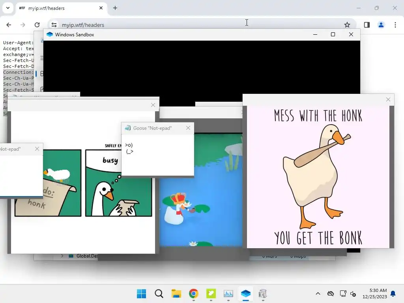Switch to Task Manager from the taskbar

228,294
